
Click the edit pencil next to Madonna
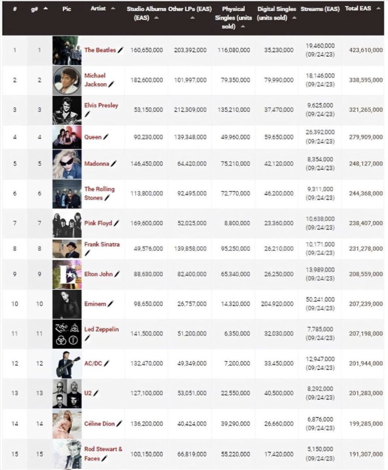[x=114, y=164]
